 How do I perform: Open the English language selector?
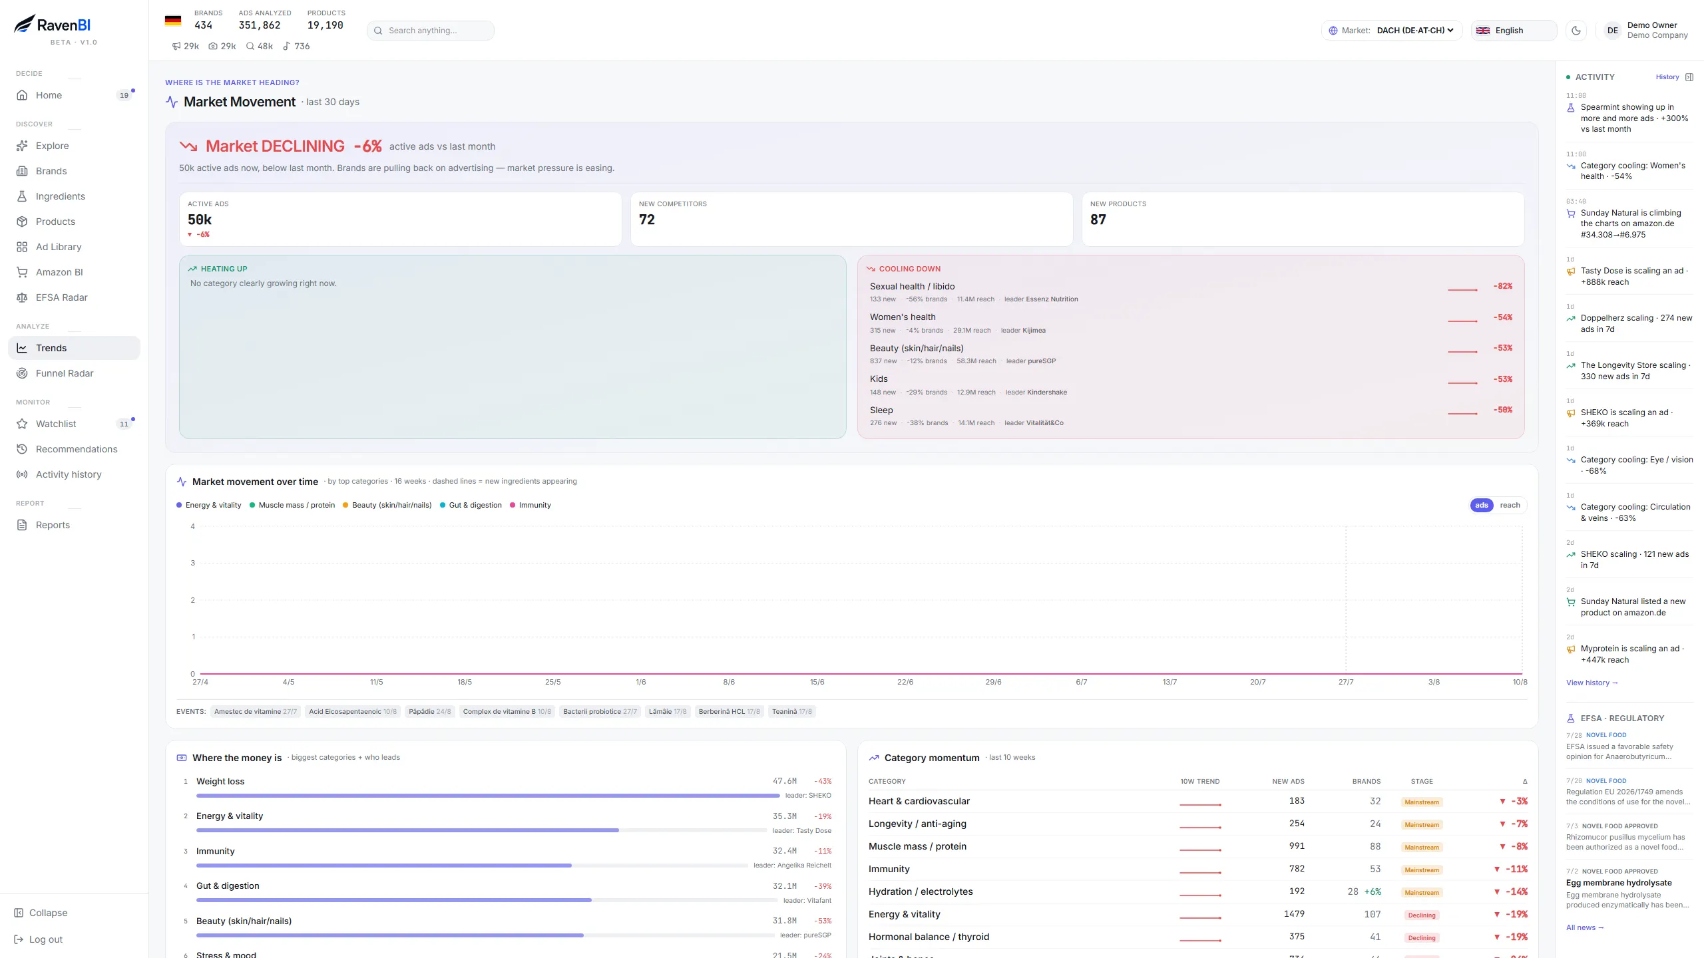coord(1514,31)
